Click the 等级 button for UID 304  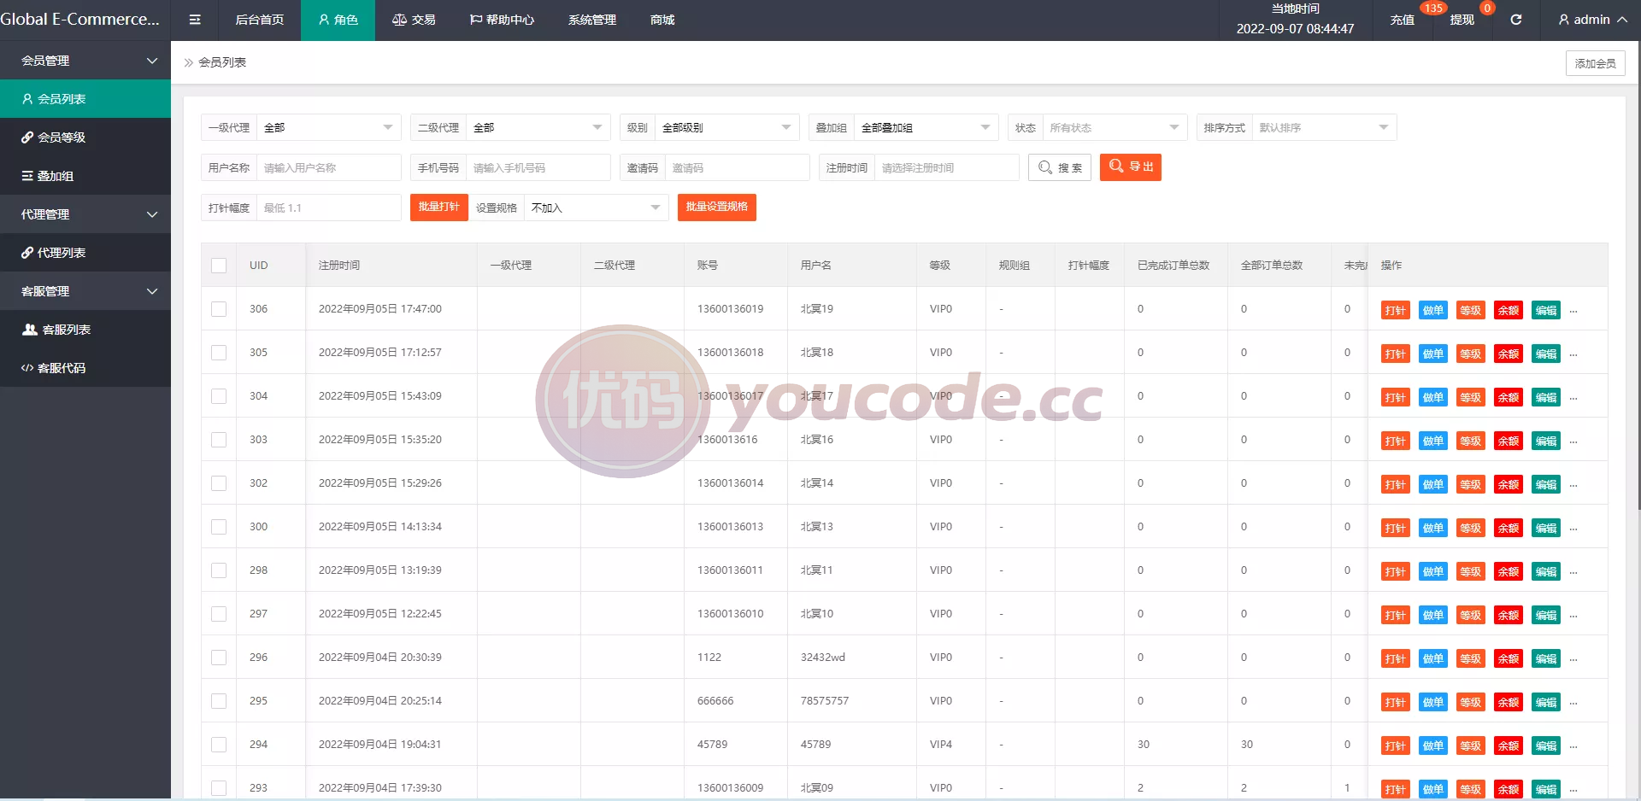coord(1471,397)
